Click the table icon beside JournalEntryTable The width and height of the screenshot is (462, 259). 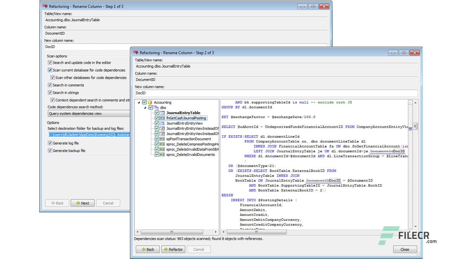[x=162, y=113]
